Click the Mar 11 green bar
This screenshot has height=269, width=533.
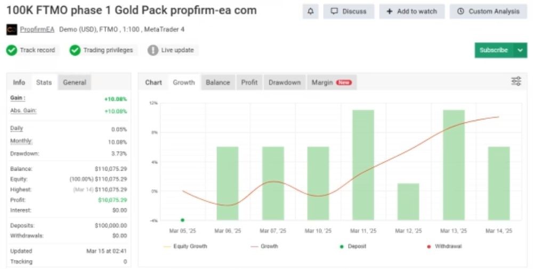(363, 165)
